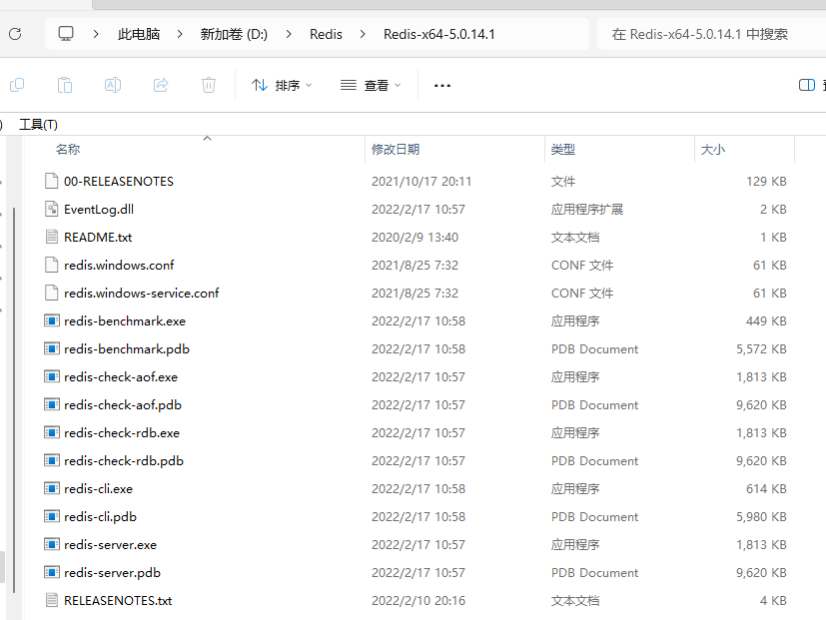Click the rename icon in toolbar

click(113, 85)
